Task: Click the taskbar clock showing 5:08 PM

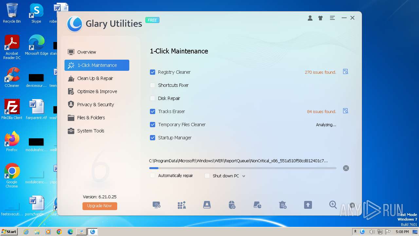Action: pyautogui.click(x=402, y=232)
